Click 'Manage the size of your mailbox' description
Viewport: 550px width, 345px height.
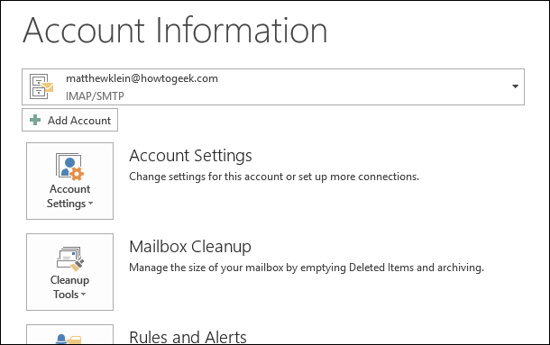point(307,268)
